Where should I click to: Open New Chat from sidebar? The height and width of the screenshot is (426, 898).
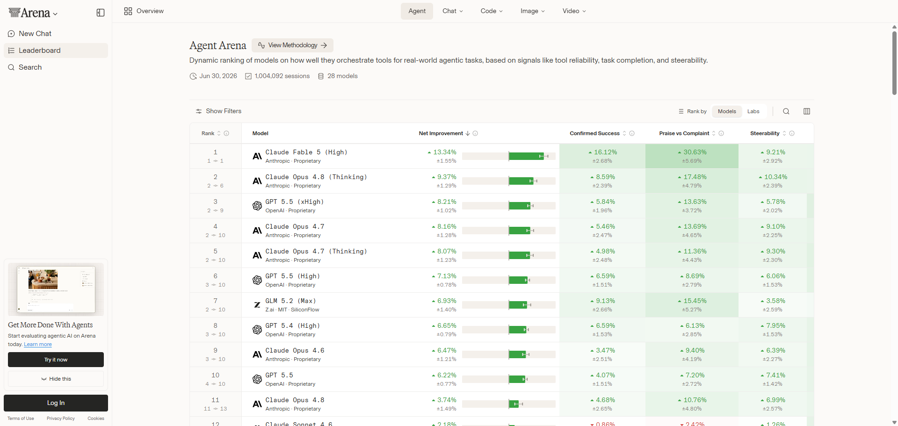pyautogui.click(x=56, y=34)
